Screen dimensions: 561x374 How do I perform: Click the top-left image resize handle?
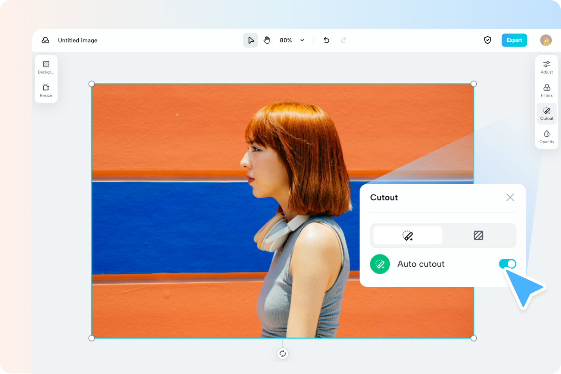(x=92, y=84)
